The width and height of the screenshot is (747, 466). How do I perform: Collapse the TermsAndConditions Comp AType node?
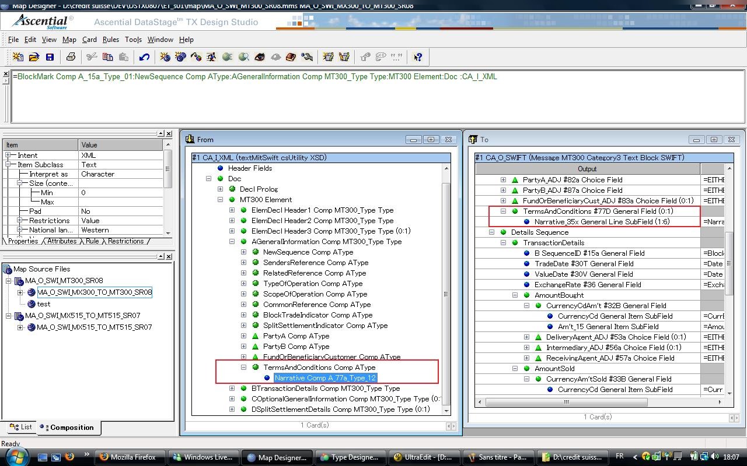[244, 368]
